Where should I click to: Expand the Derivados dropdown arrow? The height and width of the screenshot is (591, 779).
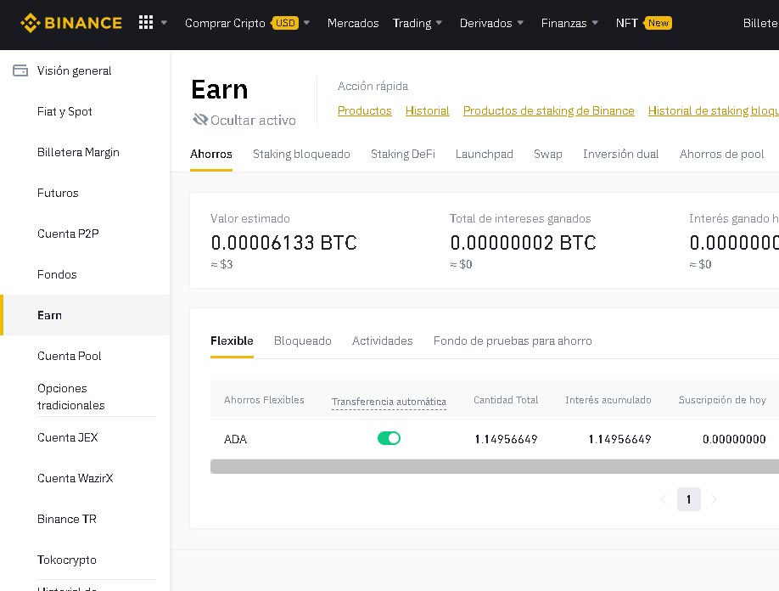[x=520, y=23]
